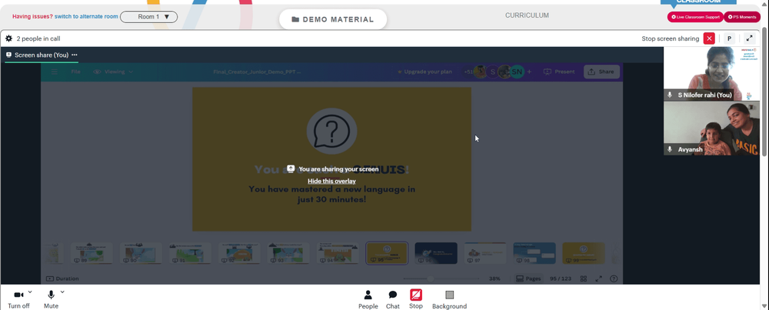Screen dimensions: 769x310
Task: Select slide thumbnail 93
Action: [x=288, y=253]
